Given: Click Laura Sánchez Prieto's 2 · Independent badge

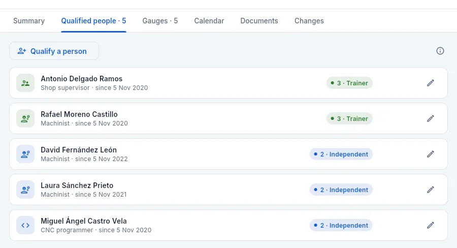Looking at the screenshot, I should [341, 190].
